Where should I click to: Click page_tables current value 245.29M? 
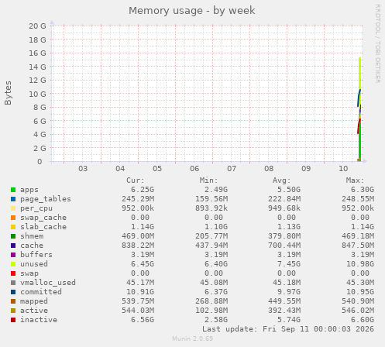[x=138, y=199]
